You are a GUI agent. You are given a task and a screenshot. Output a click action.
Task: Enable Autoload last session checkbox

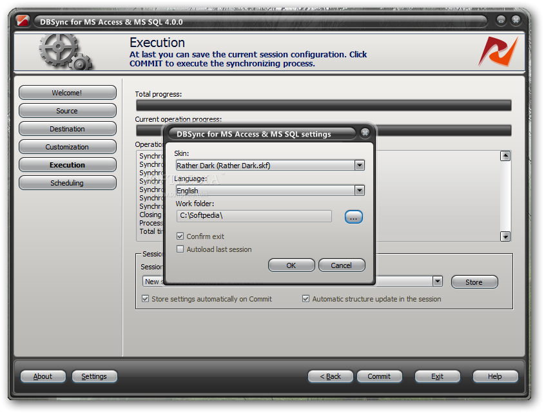[180, 249]
